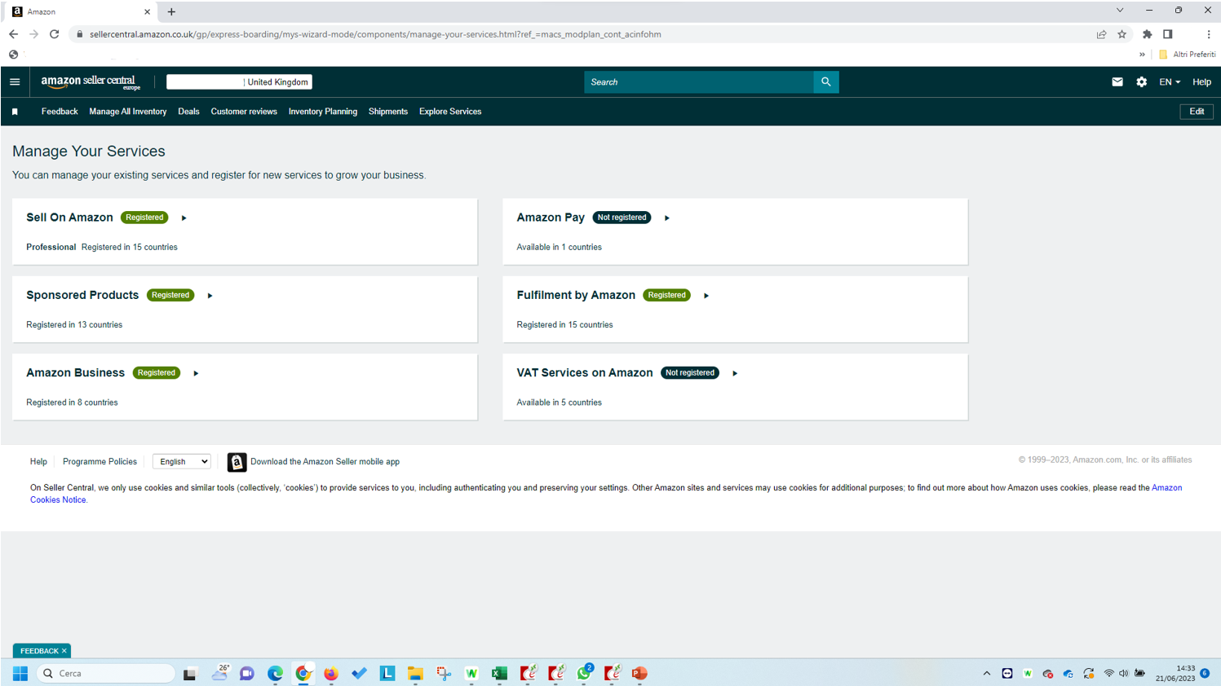Image resolution: width=1221 pixels, height=686 pixels.
Task: Expand the Amazon Pay arrow
Action: (667, 218)
